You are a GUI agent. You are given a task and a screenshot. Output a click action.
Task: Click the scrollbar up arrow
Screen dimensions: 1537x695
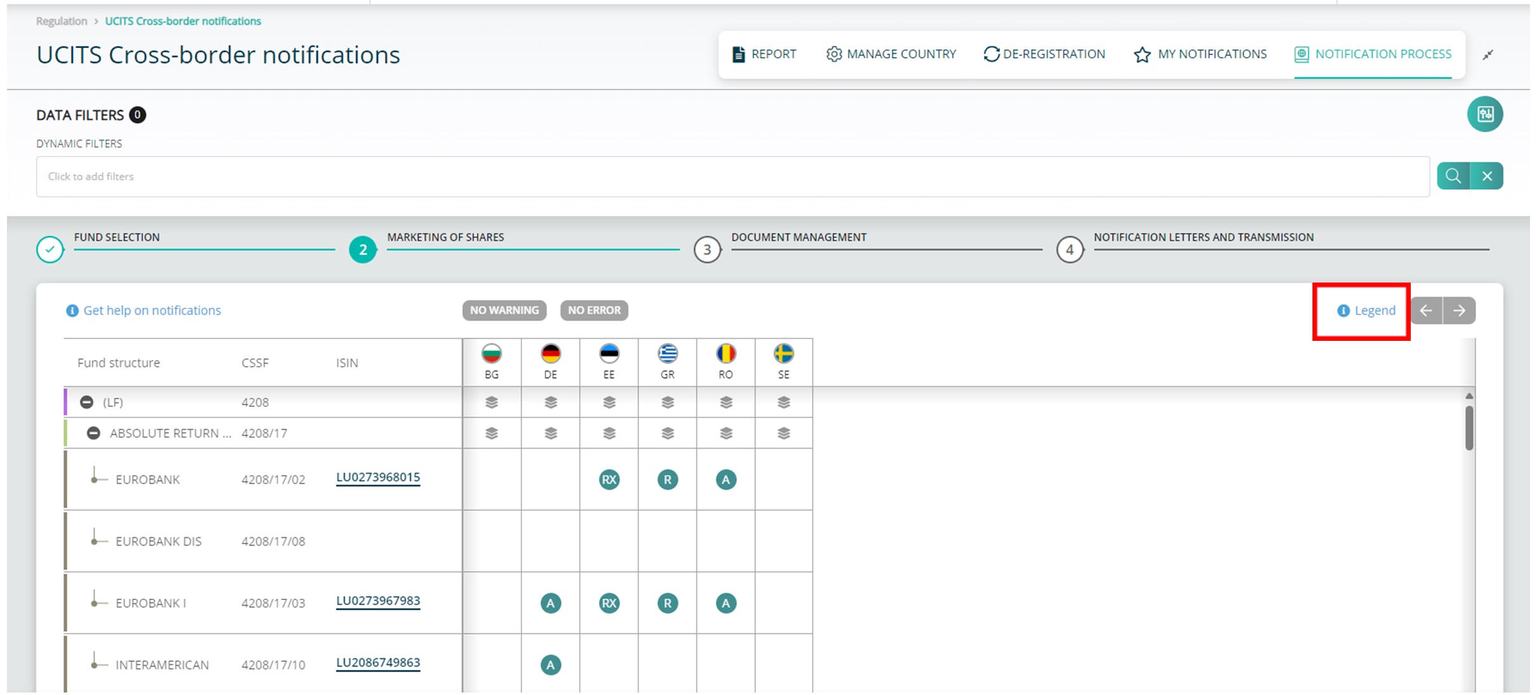[1469, 396]
